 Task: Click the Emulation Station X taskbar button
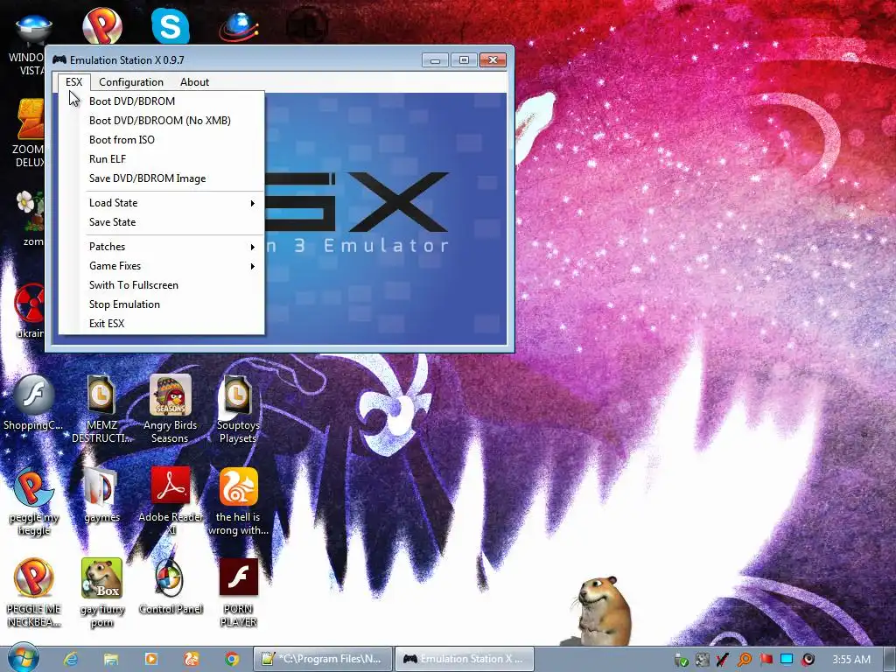pyautogui.click(x=464, y=659)
